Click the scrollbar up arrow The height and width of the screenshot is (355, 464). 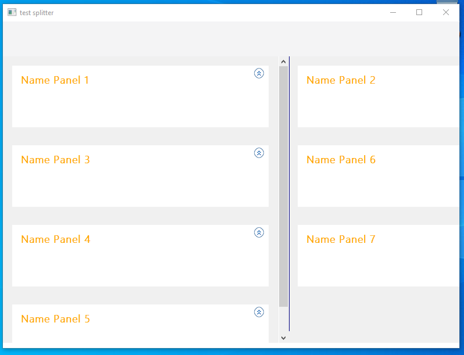pyautogui.click(x=284, y=62)
